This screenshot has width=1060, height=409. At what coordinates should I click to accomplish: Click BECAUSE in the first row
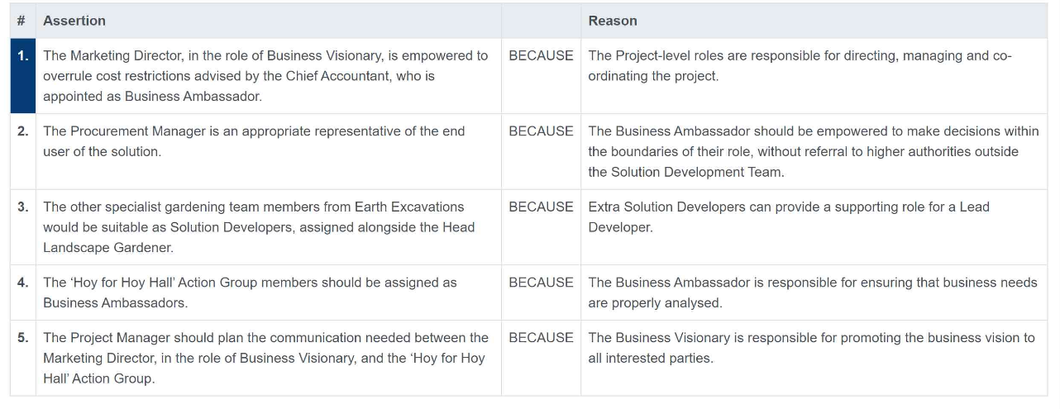[541, 56]
